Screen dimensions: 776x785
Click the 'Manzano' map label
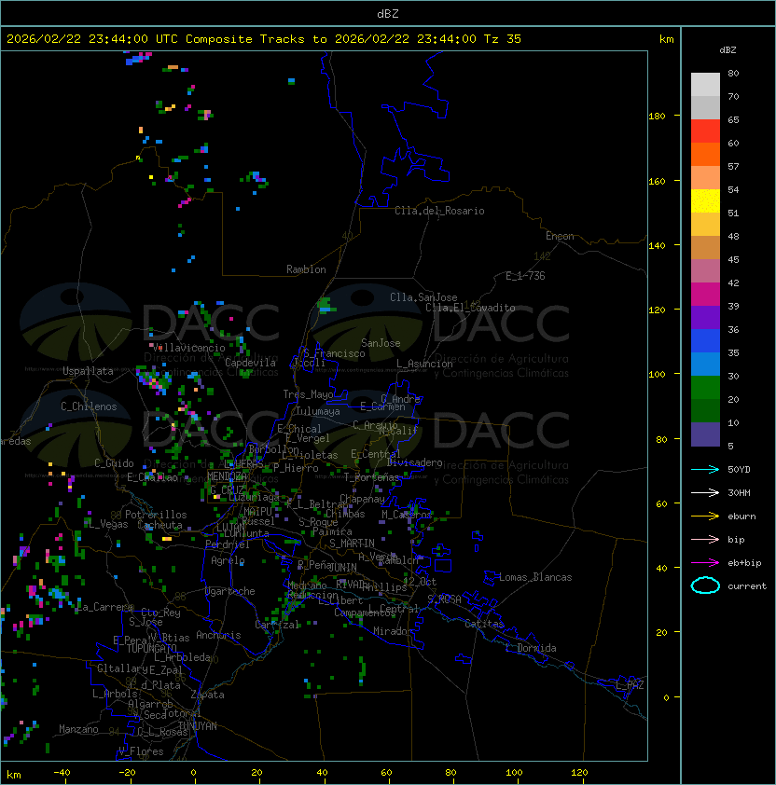(78, 729)
